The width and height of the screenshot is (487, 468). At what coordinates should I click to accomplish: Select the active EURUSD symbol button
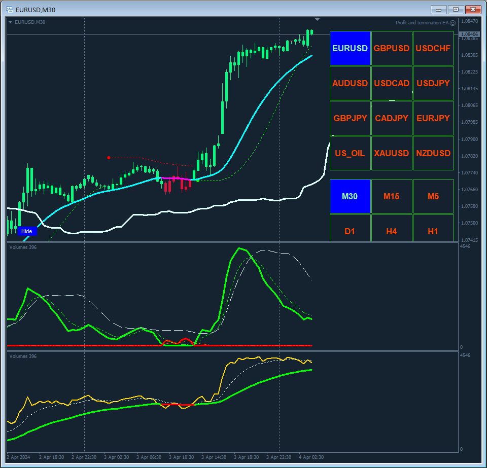click(x=350, y=48)
